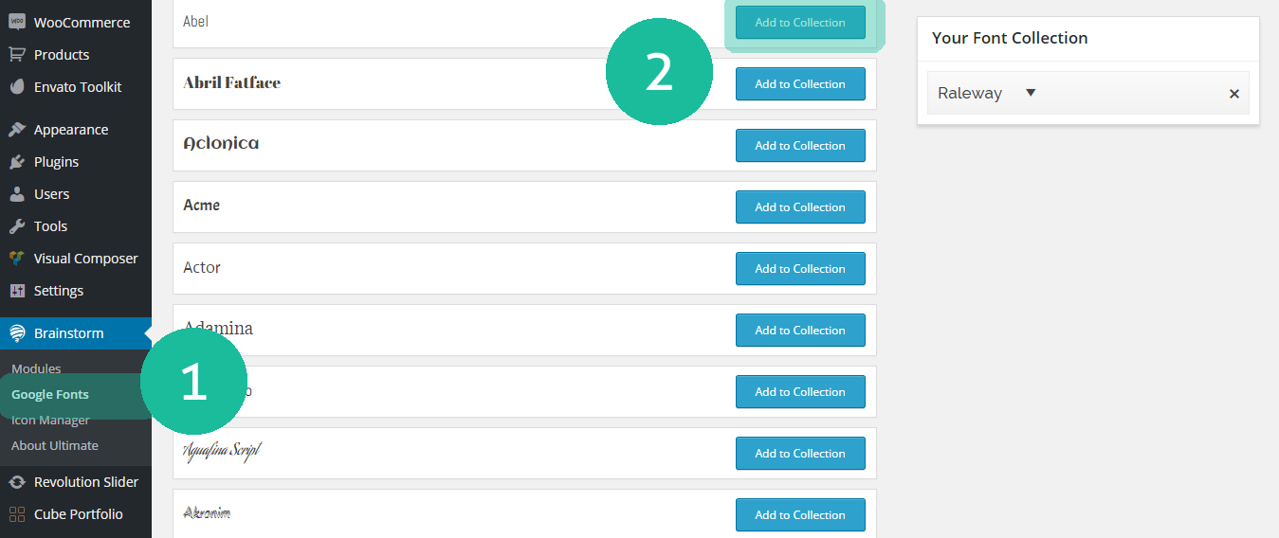Screen dimensions: 1279x538
Task: Click the Users person icon
Action: tap(17, 194)
